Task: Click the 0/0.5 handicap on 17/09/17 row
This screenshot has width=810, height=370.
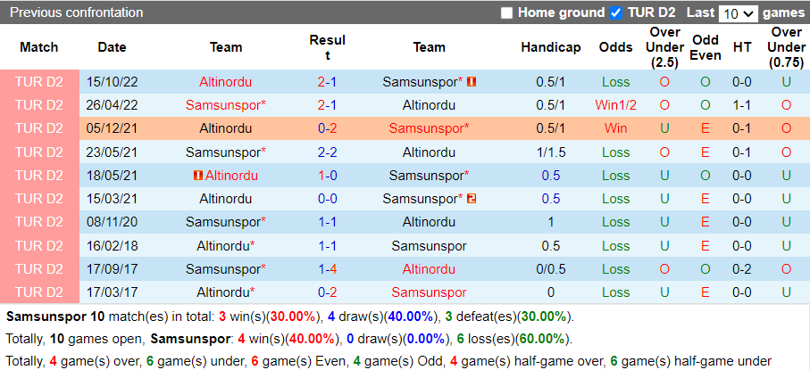Action: 551,269
